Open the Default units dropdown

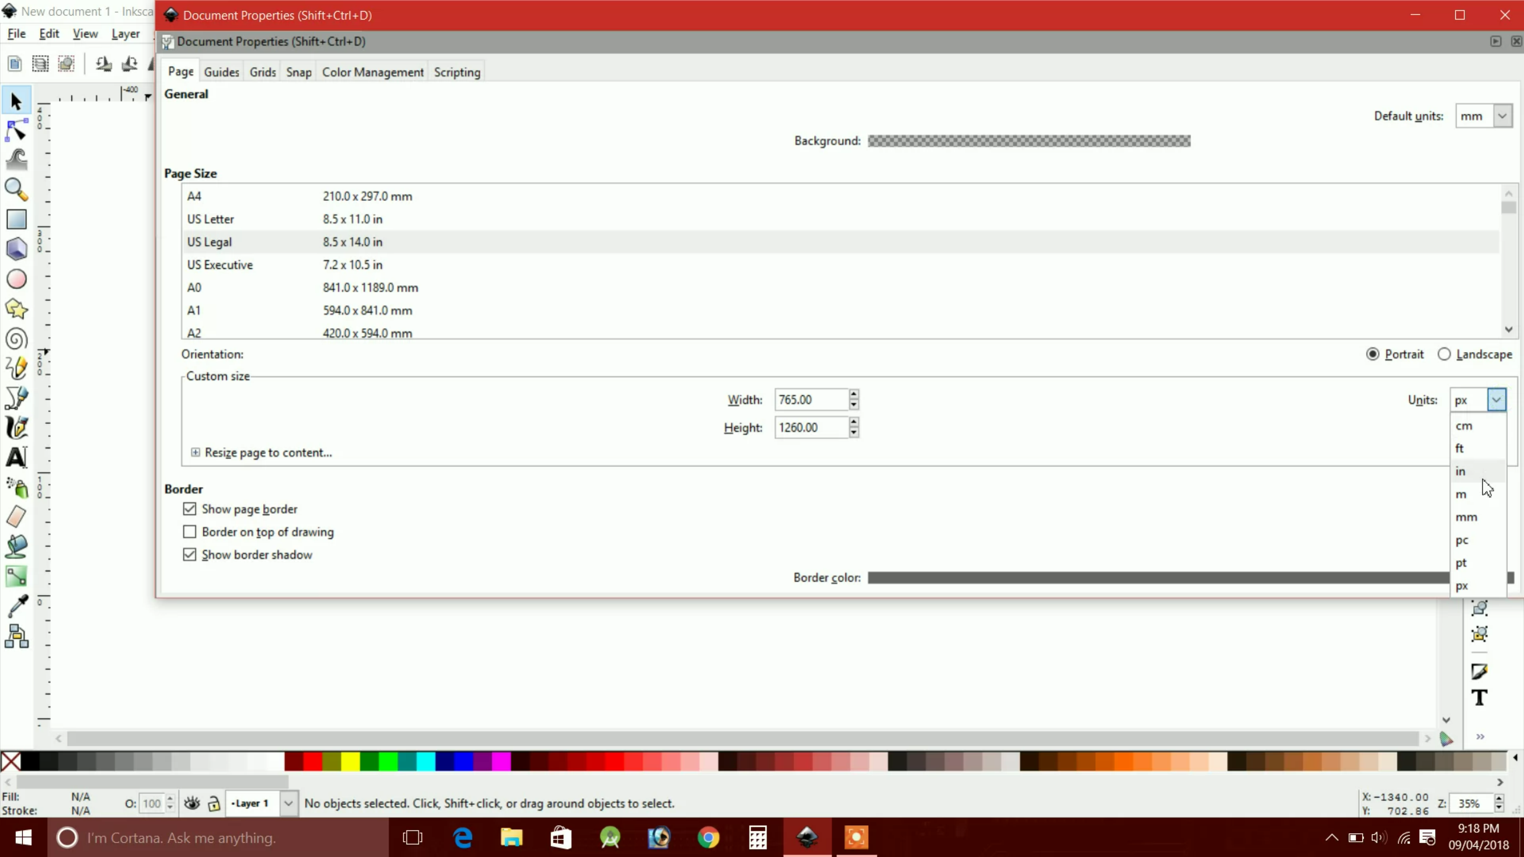pos(1502,116)
